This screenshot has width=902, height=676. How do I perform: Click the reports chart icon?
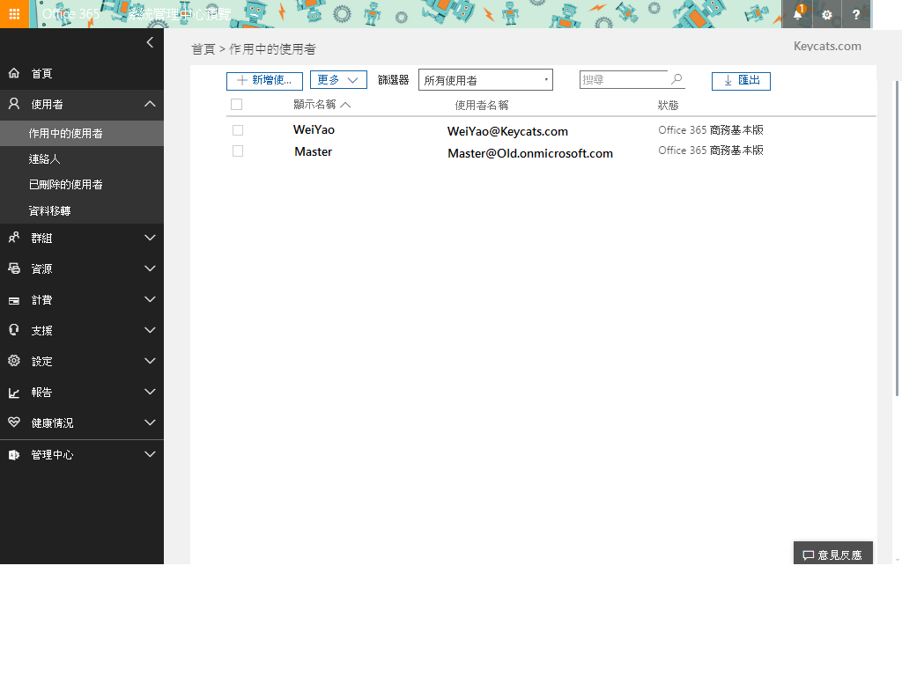(x=14, y=393)
